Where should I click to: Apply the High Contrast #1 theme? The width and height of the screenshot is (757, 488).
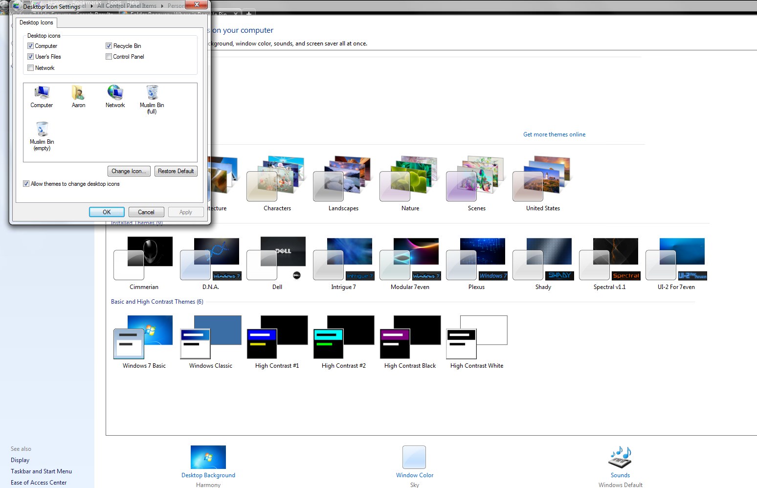tap(277, 342)
